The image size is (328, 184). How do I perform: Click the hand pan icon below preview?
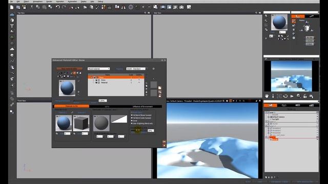click(x=266, y=96)
